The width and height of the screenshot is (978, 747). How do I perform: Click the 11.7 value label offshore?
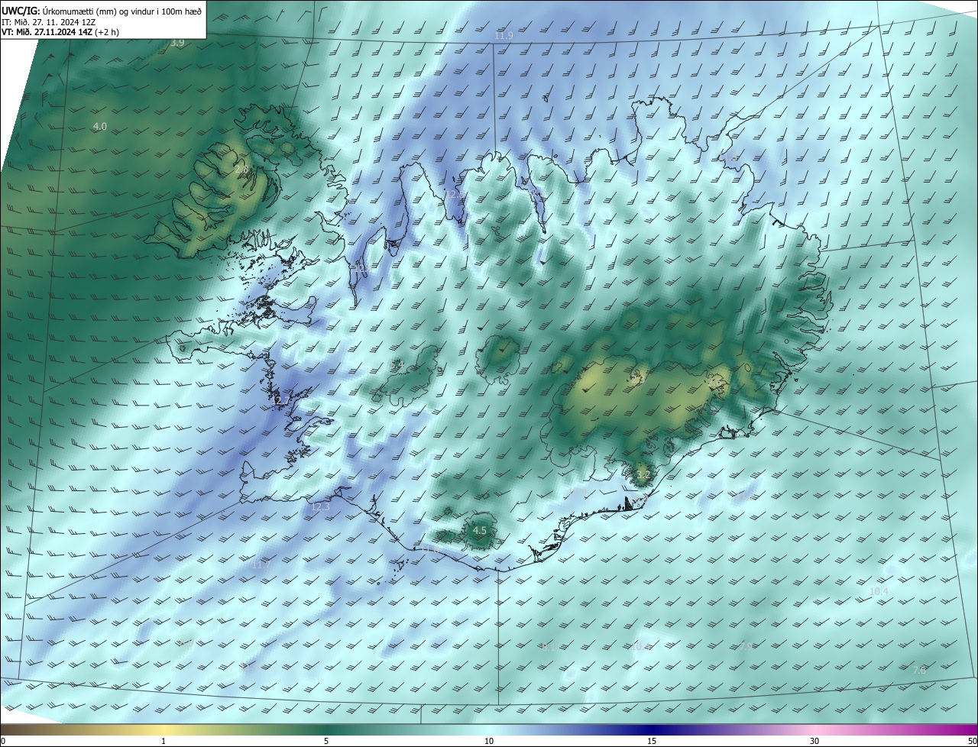coord(261,565)
